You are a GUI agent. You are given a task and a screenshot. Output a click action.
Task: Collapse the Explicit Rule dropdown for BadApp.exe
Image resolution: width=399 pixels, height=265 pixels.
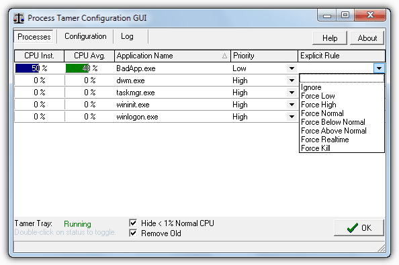click(379, 68)
